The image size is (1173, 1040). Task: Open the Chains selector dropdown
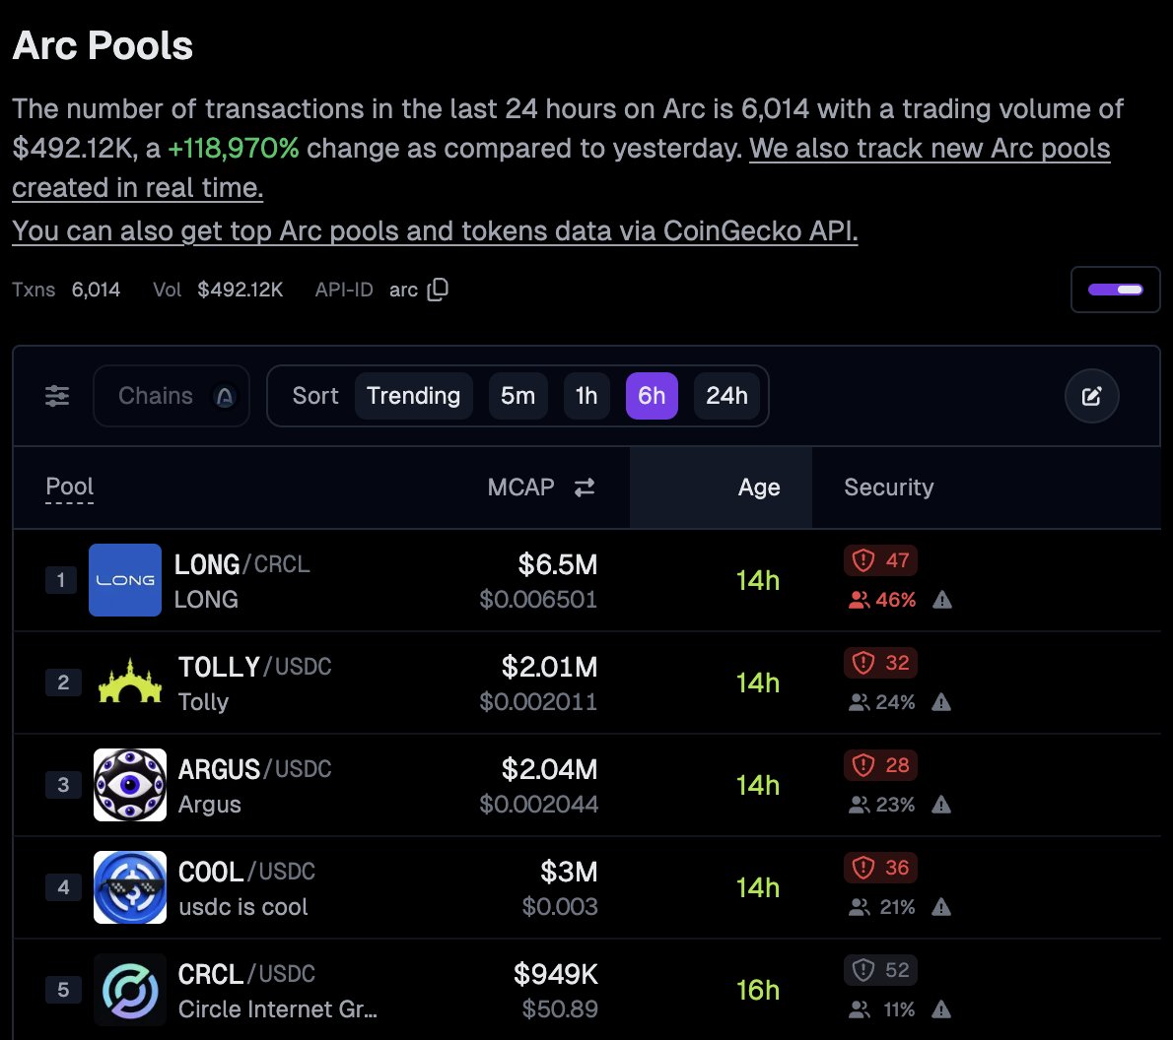click(172, 396)
